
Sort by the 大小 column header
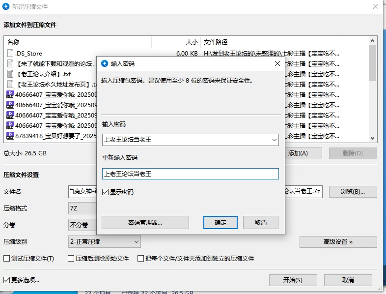pyautogui.click(x=176, y=42)
